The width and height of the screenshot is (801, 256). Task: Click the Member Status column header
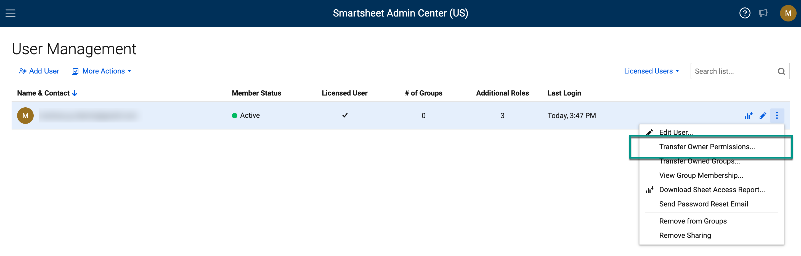(256, 93)
